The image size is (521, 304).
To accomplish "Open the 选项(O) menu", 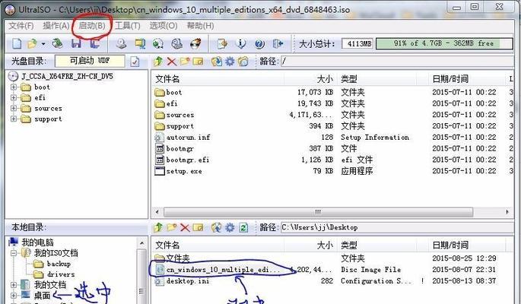I will [x=163, y=26].
